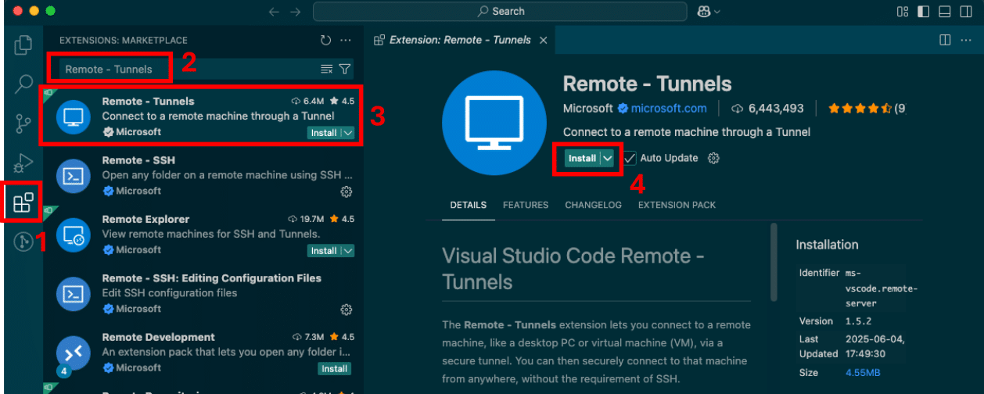
Task: Open the Source Control view
Action: click(23, 124)
